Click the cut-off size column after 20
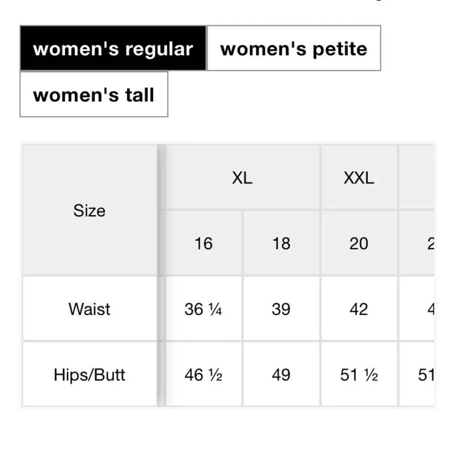This screenshot has width=456, height=456. (420, 243)
